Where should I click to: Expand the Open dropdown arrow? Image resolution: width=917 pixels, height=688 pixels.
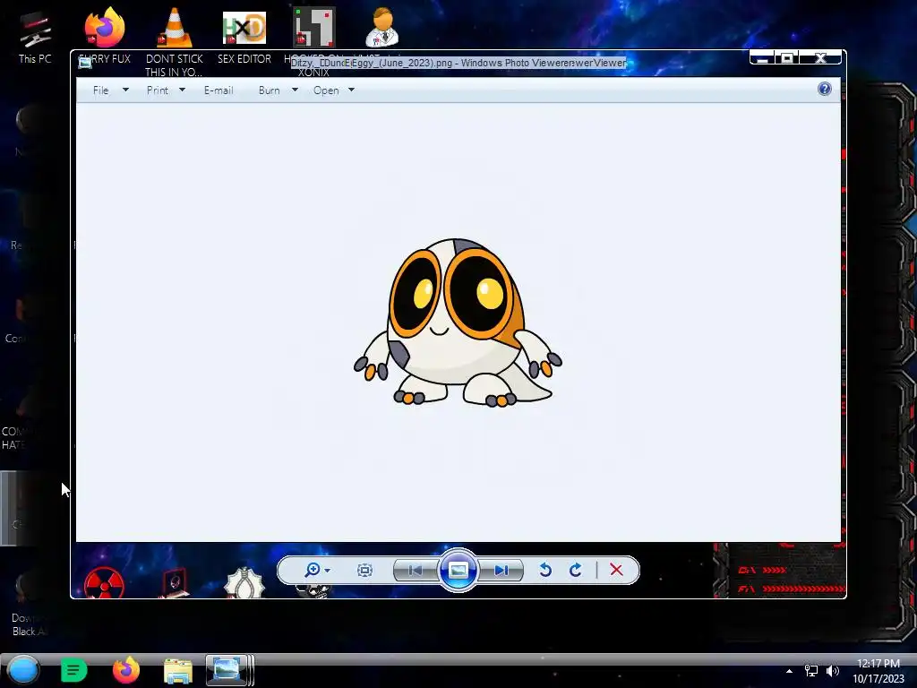351,90
